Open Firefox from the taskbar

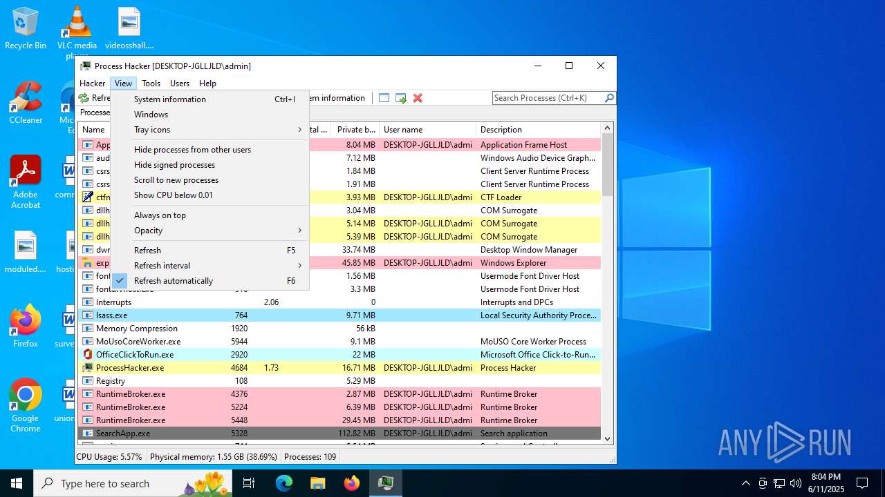(352, 483)
